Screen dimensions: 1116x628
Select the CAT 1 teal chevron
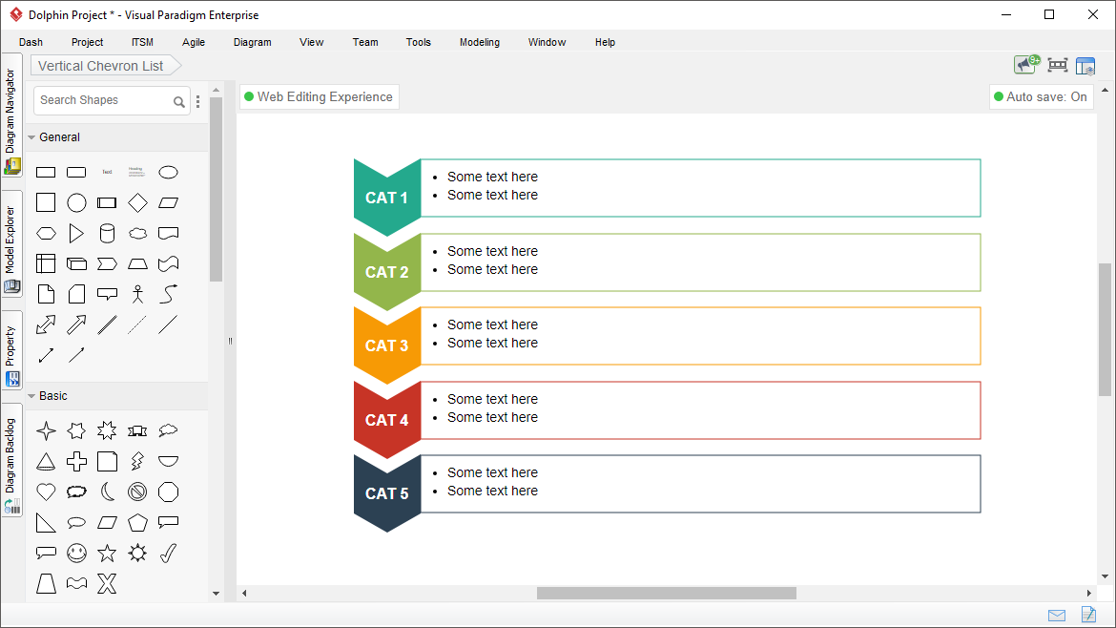coord(387,197)
